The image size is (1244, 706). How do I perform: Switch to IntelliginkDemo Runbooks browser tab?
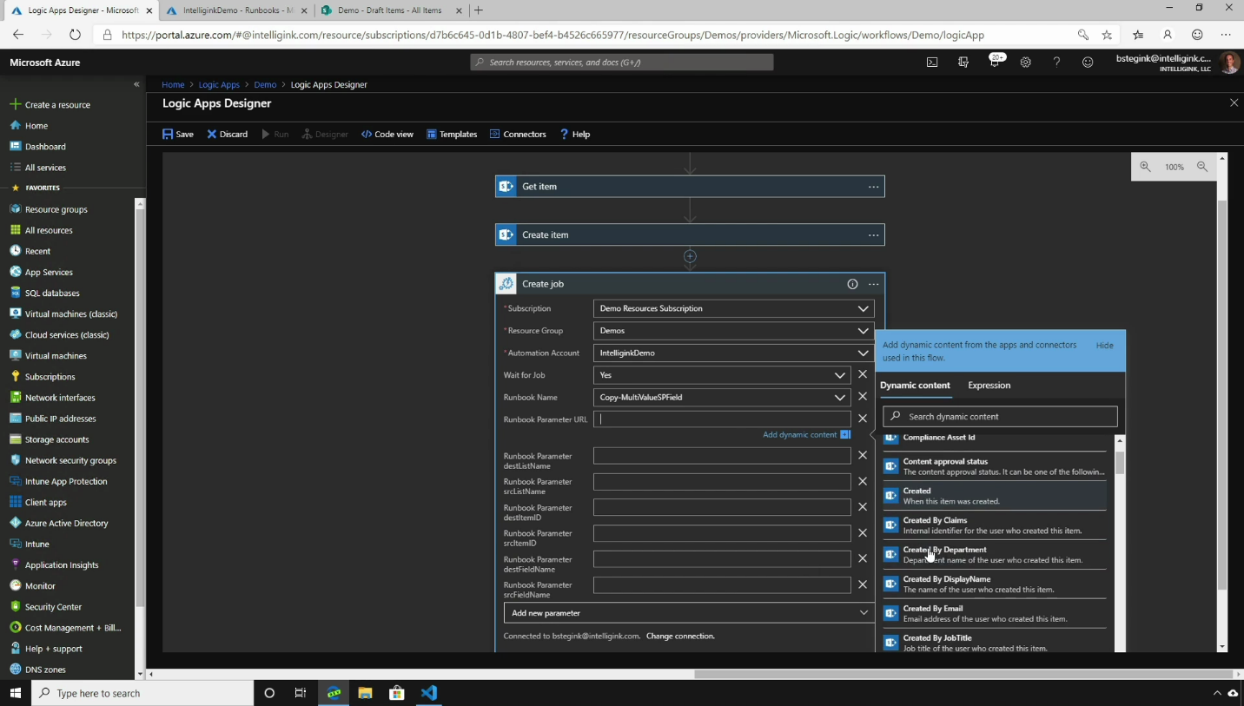tap(235, 10)
